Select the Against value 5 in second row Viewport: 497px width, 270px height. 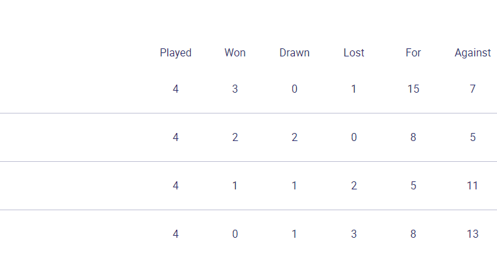point(473,137)
